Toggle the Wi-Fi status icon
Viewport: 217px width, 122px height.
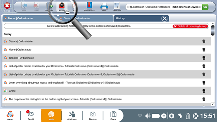(x=140, y=116)
